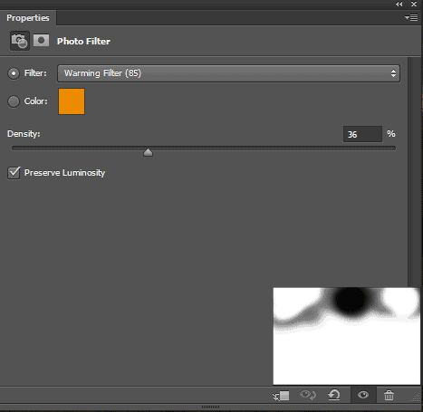The width and height of the screenshot is (423, 412).
Task: Reset to adjustment defaults icon
Action: (x=334, y=395)
